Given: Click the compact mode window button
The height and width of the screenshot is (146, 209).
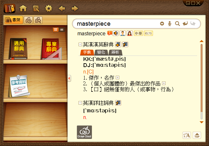Looking at the screenshot, I should coord(188,3).
